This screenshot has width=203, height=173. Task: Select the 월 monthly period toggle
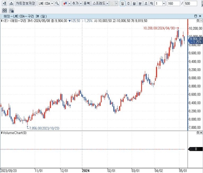point(134,3)
